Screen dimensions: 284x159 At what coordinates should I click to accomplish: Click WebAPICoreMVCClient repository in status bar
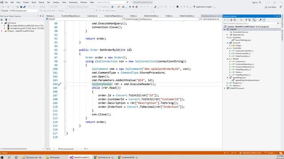pos(251,153)
